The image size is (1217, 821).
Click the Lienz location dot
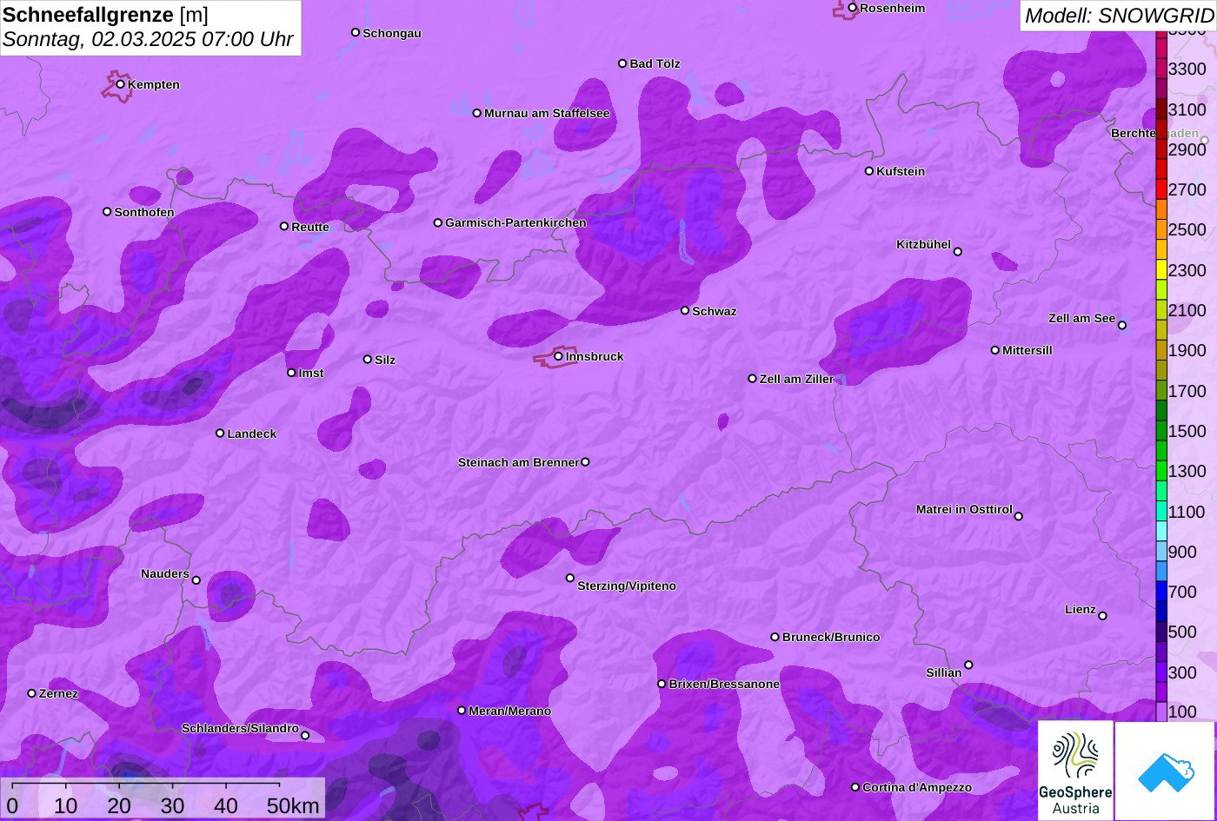coord(1102,616)
